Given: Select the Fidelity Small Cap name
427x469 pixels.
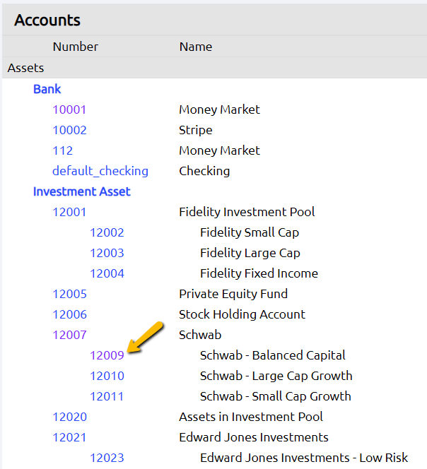Looking at the screenshot, I should point(250,232).
